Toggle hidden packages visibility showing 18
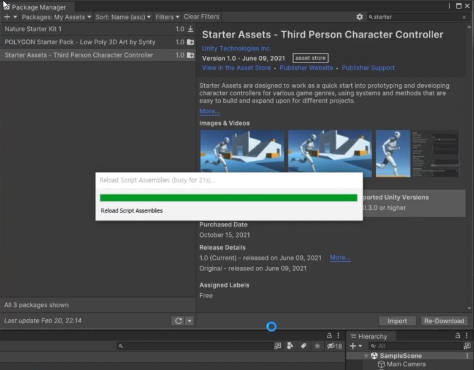The height and width of the screenshot is (370, 474). (334, 346)
